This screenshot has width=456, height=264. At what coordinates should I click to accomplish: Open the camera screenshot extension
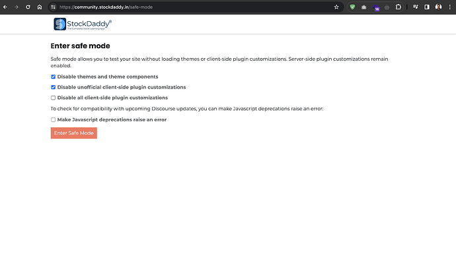[364, 7]
